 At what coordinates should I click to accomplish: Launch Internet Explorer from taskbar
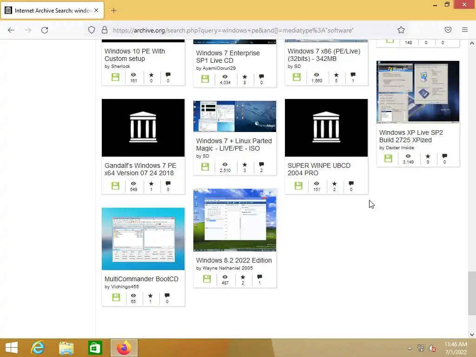click(38, 348)
